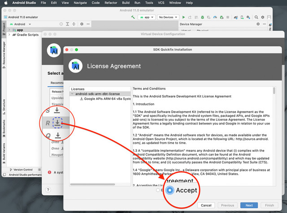Screen dimensions: 287x213
Task: Open IDE settings gear in main toolbar
Action: (263, 17)
